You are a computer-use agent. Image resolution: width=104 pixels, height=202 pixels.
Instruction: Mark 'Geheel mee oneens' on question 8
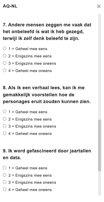tap(5, 133)
